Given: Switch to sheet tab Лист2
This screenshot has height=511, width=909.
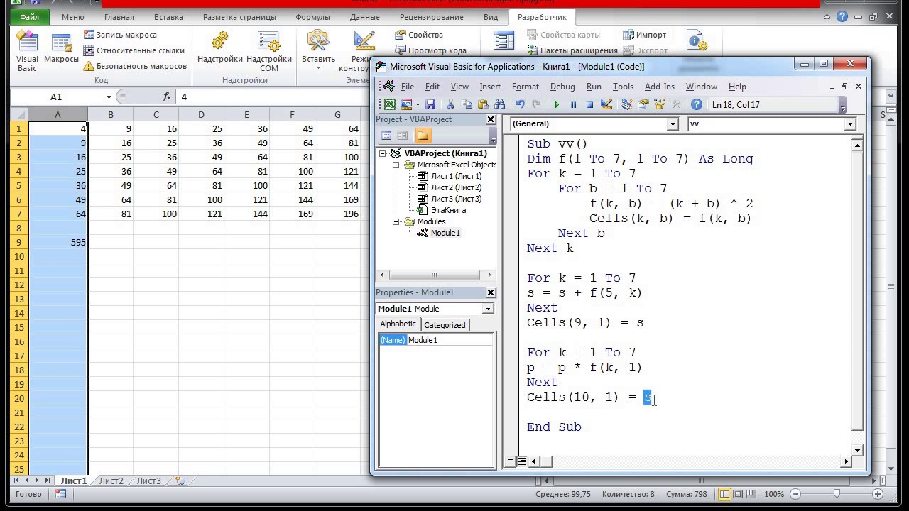Looking at the screenshot, I should 111,480.
